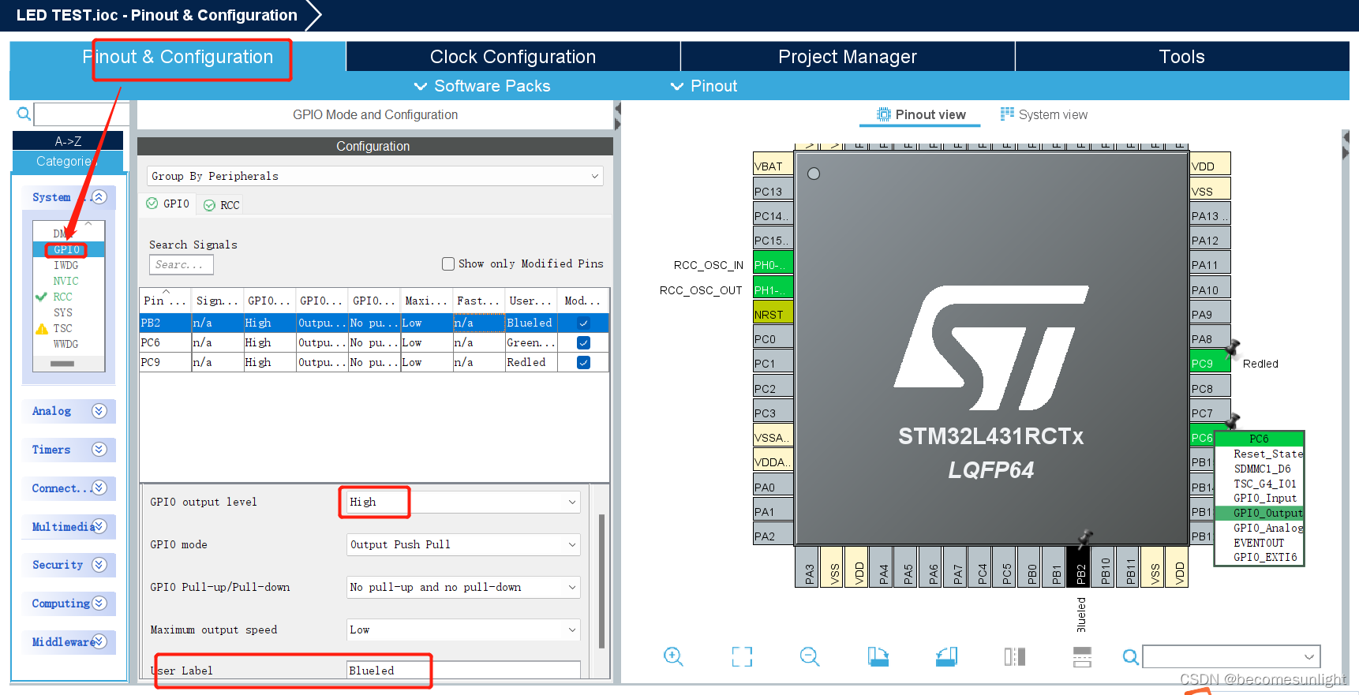This screenshot has height=695, width=1359.
Task: Toggle the Modified checkbox for PC9
Action: click(583, 362)
